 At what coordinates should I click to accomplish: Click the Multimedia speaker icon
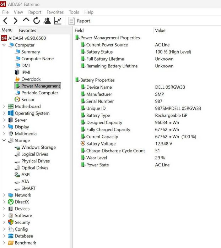[x=11, y=134]
